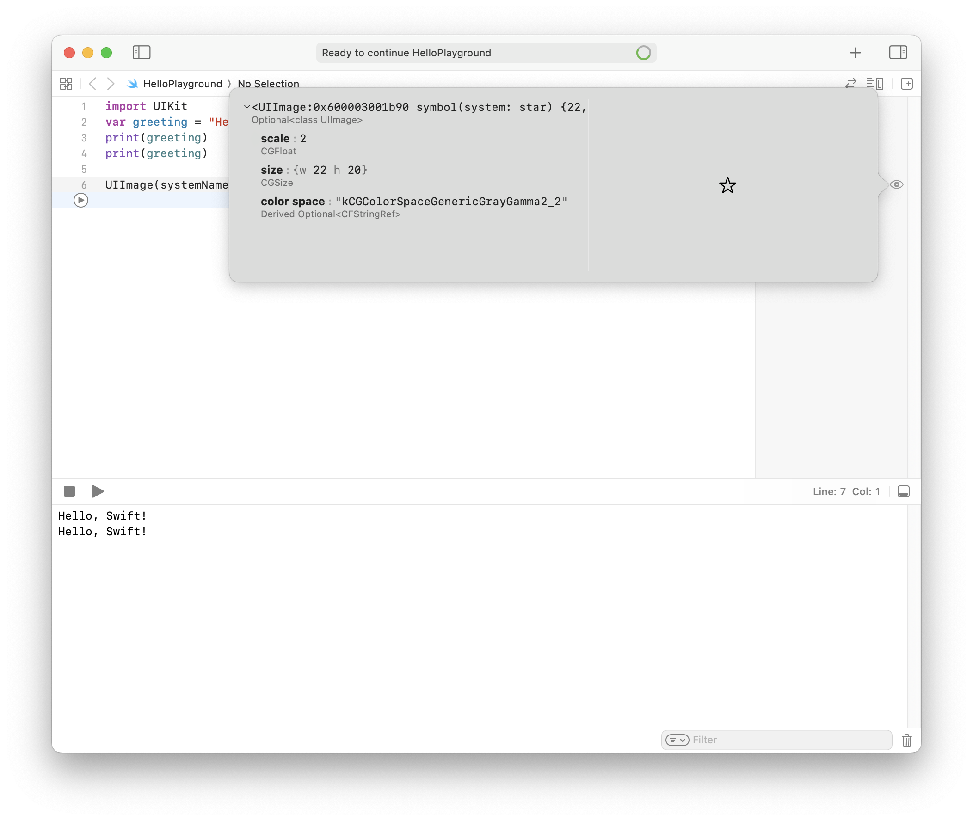The image size is (973, 821).
Task: Add an editor on the right
Action: tap(906, 84)
